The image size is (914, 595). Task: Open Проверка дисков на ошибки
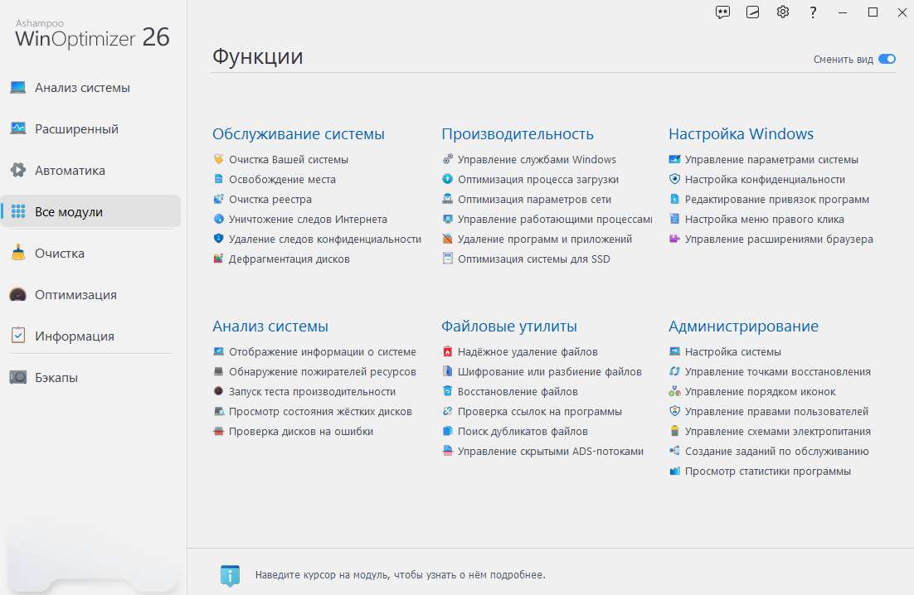coord(301,432)
